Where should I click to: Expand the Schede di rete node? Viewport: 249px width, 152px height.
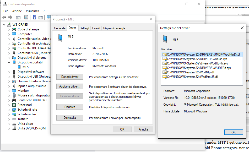pyautogui.click(x=9, y=110)
